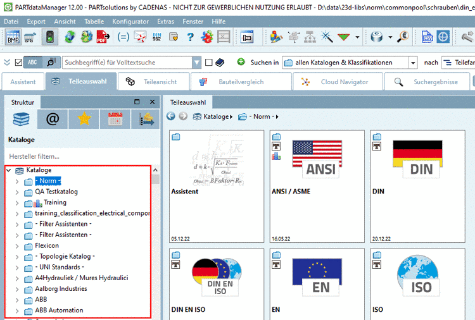Open the favorites star icon

[84, 119]
